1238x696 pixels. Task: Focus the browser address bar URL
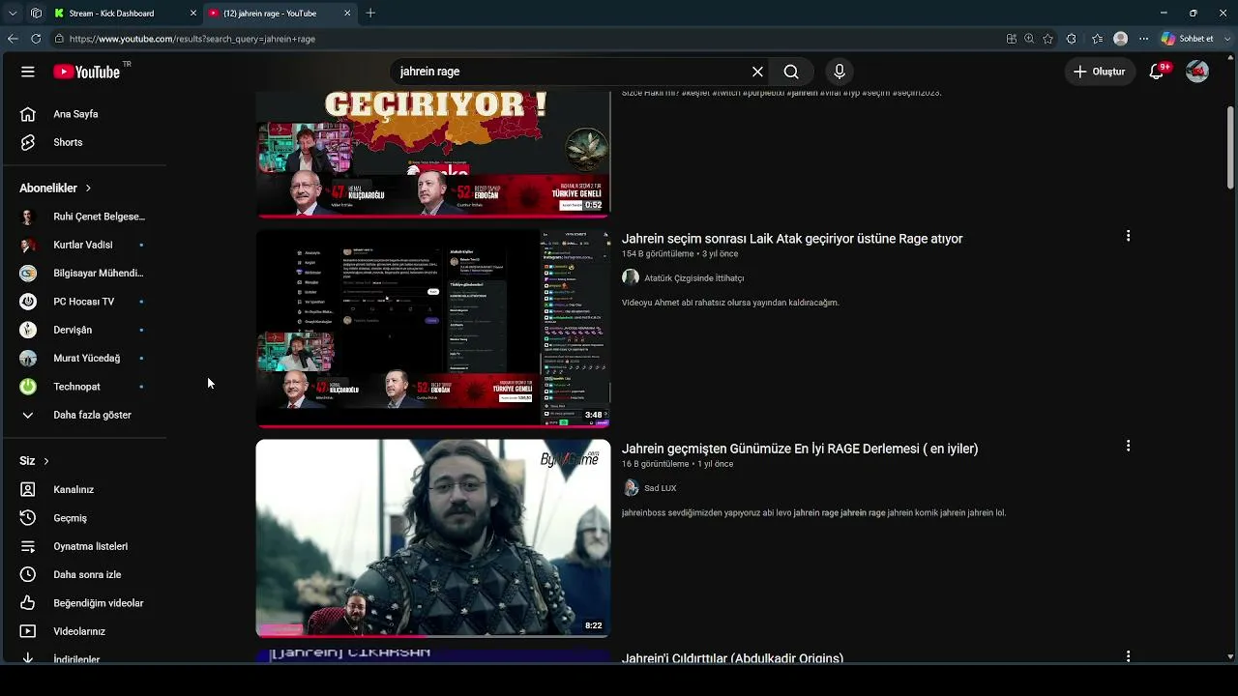tap(192, 39)
